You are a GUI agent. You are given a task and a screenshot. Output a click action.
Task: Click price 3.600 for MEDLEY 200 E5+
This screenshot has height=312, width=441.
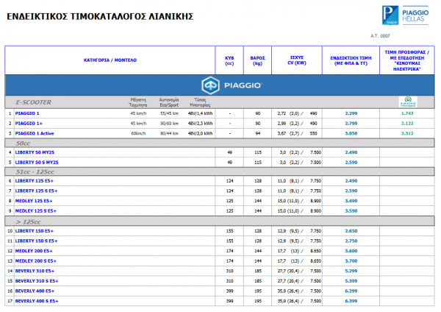[x=351, y=251]
